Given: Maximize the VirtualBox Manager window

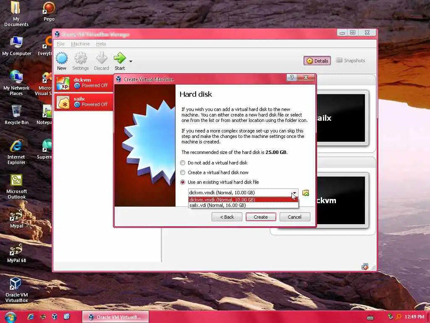Looking at the screenshot, I should (353, 32).
